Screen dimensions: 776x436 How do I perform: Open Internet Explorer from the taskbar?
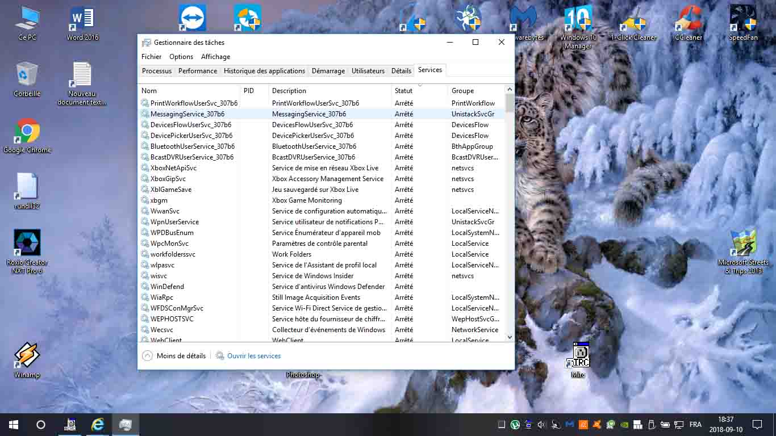[x=98, y=425]
